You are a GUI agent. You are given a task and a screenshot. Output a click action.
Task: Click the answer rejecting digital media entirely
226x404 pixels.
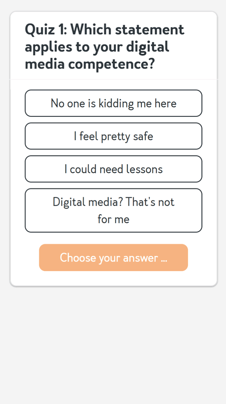pos(113,210)
